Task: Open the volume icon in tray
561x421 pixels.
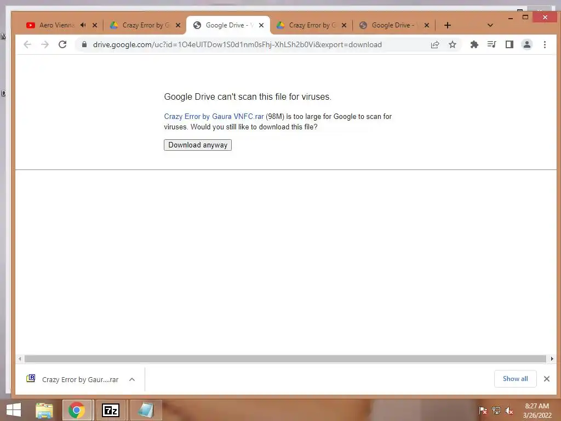Action: tap(509, 411)
